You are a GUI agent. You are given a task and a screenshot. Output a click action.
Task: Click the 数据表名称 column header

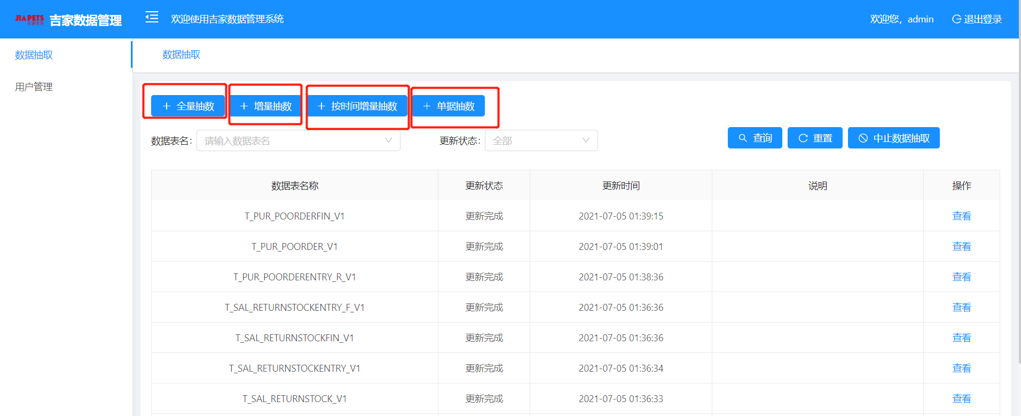tap(295, 186)
